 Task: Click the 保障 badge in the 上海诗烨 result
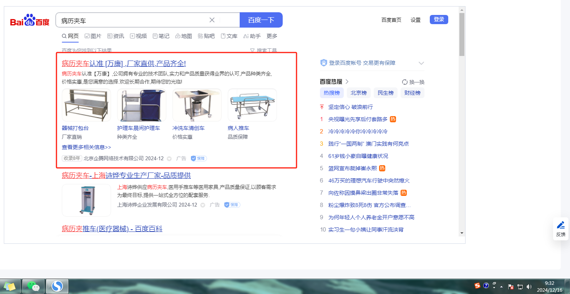pyautogui.click(x=232, y=205)
